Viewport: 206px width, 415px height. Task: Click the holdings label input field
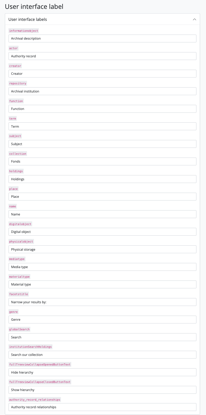point(102,179)
